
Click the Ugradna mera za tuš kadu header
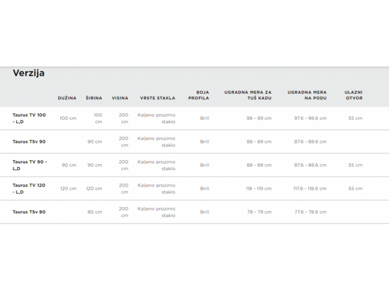pyautogui.click(x=248, y=95)
